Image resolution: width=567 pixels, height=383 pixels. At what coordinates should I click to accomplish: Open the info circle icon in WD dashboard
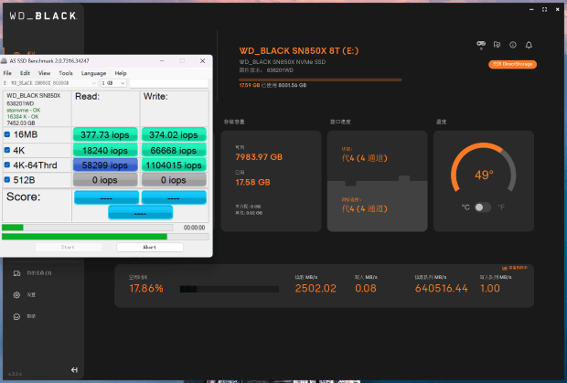click(x=513, y=45)
